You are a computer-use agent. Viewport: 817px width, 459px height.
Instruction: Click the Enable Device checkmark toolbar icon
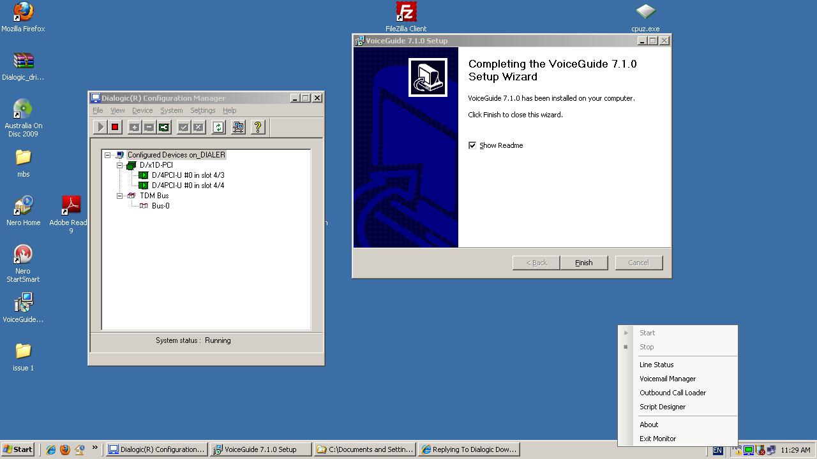coord(183,127)
